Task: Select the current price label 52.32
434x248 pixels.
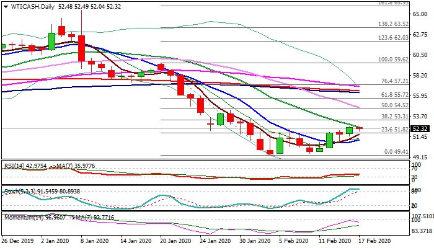Action: [420, 129]
